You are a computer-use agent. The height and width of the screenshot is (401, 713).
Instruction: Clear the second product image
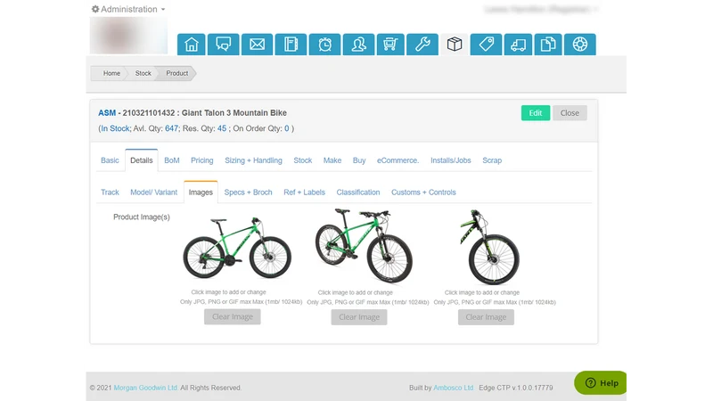tap(359, 317)
